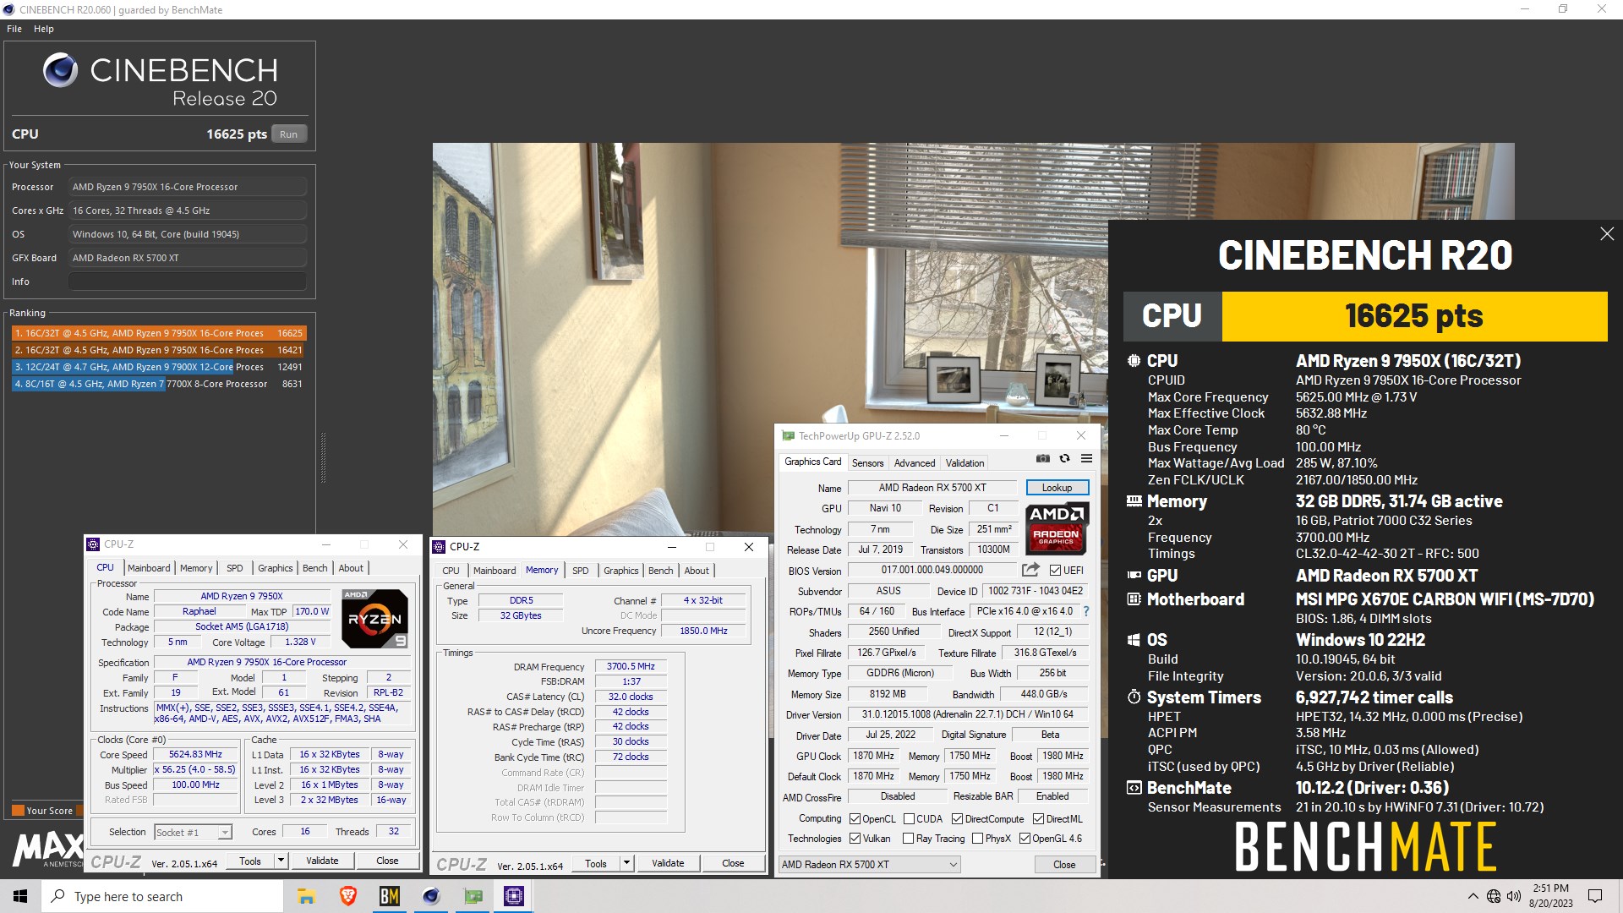Open SPD tab in the CPU-Z CPU window

[x=235, y=568]
